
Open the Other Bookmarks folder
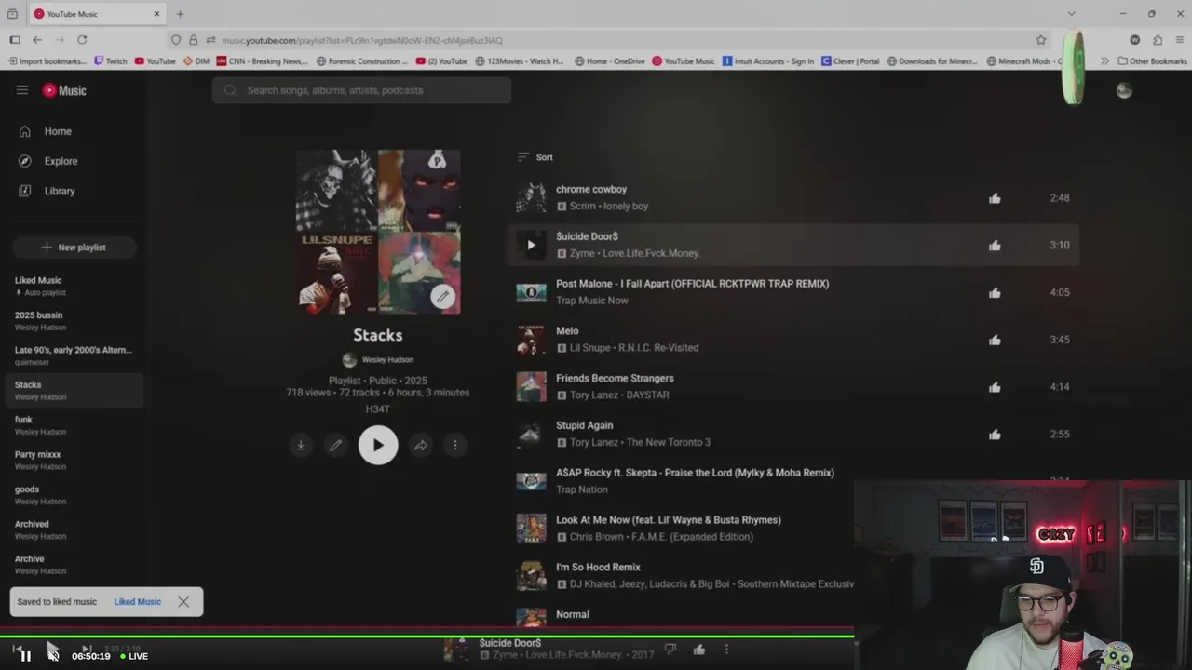pyautogui.click(x=1153, y=61)
